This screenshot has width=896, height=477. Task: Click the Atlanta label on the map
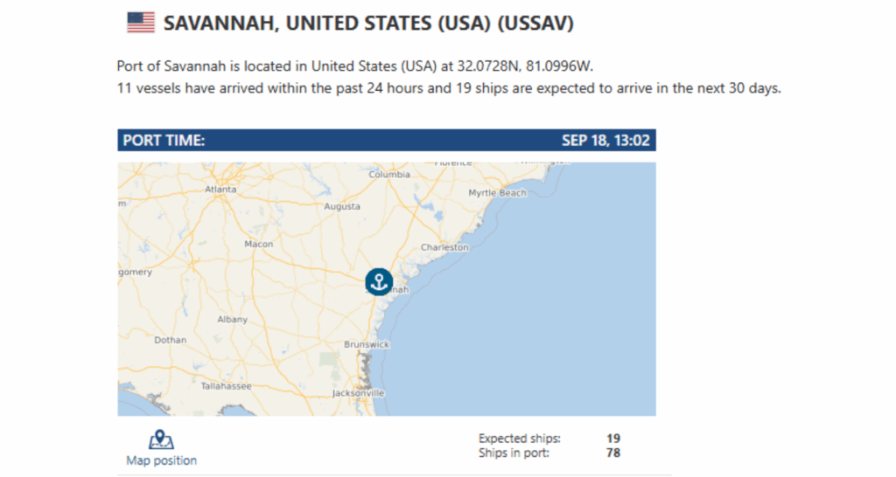pyautogui.click(x=220, y=190)
